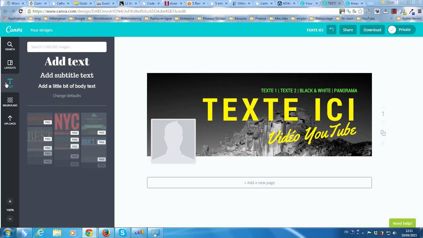
Task: Open the Windows Start menu
Action: pos(7,233)
